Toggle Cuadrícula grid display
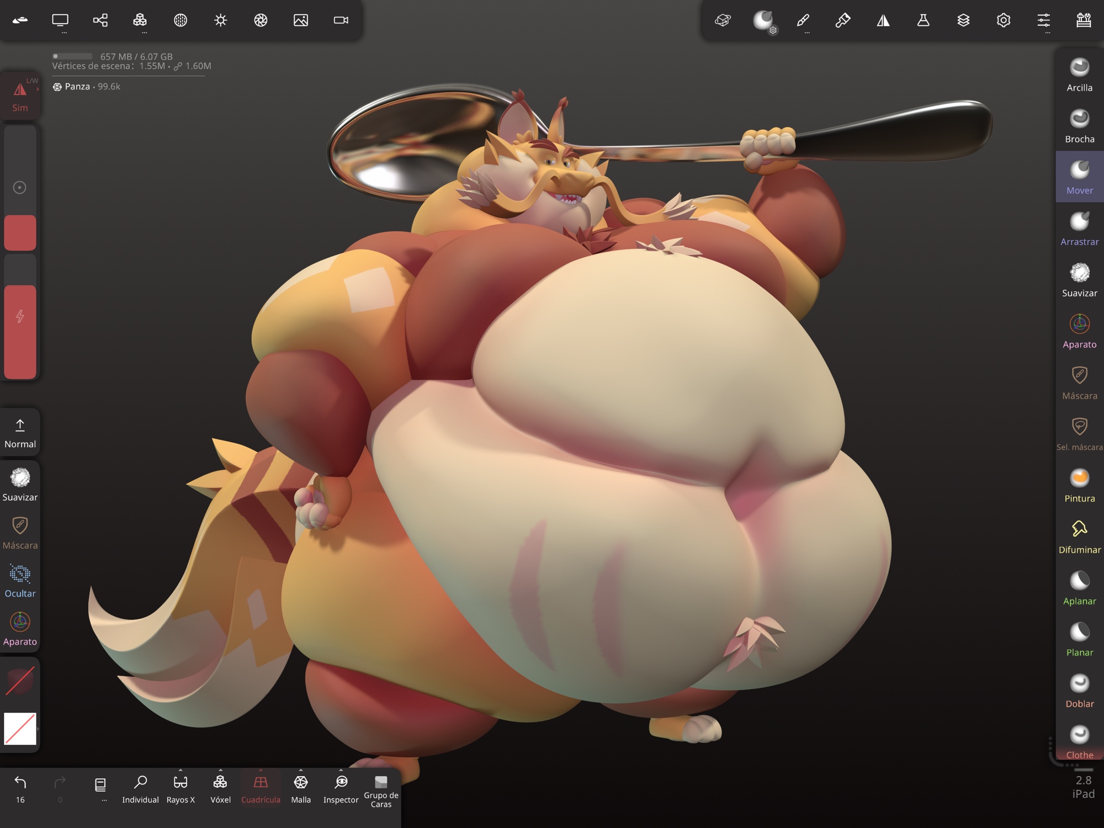This screenshot has height=828, width=1104. pyautogui.click(x=261, y=788)
